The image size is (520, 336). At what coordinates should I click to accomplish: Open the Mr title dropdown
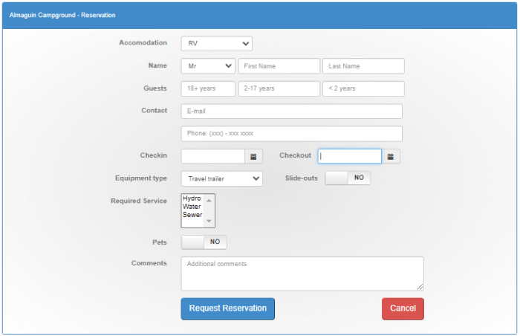(x=208, y=66)
